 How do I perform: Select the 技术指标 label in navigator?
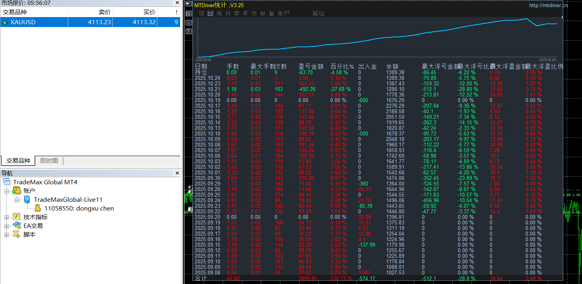click(x=35, y=217)
